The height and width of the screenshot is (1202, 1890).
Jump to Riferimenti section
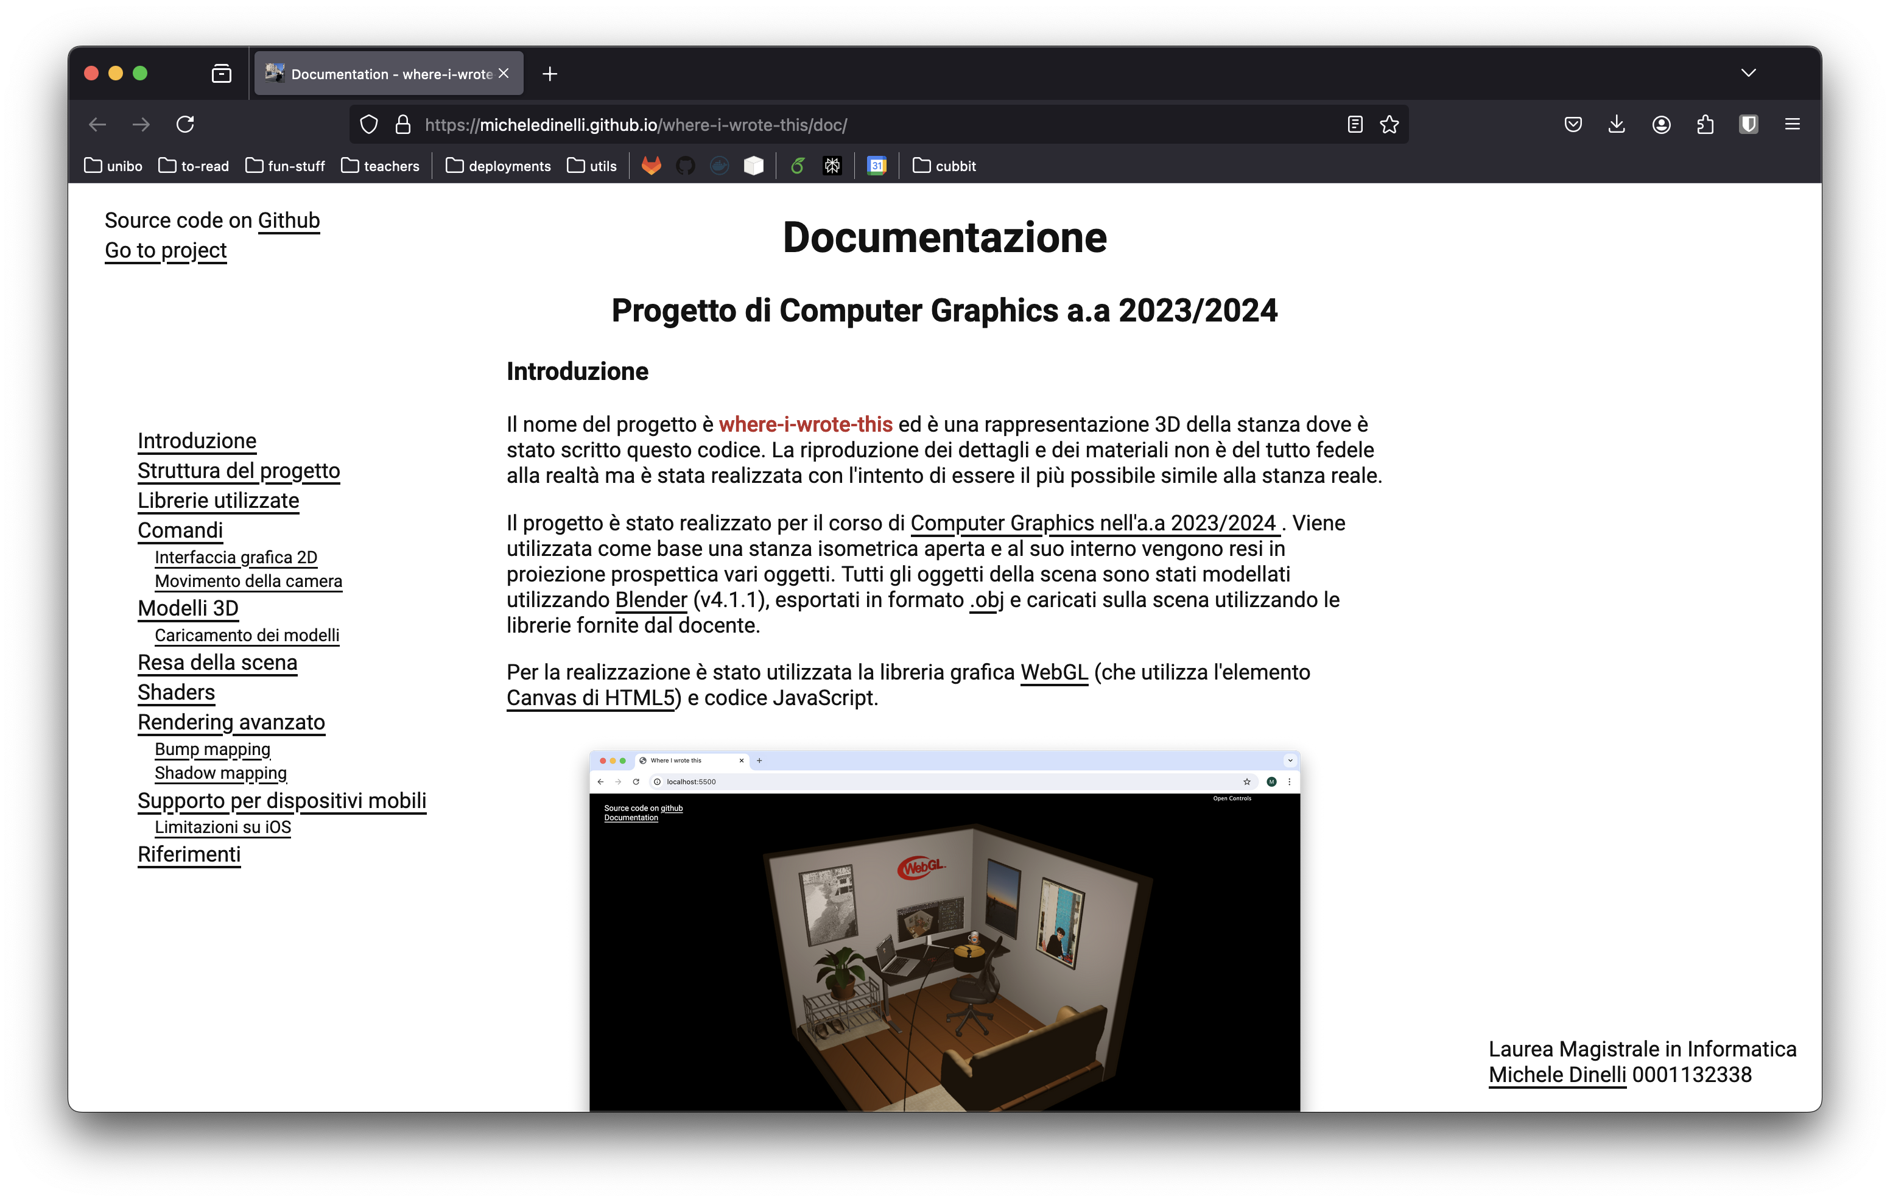tap(189, 855)
